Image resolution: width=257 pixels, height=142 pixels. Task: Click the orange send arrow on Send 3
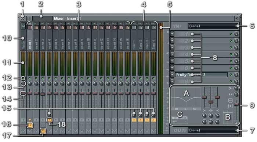click(147, 120)
